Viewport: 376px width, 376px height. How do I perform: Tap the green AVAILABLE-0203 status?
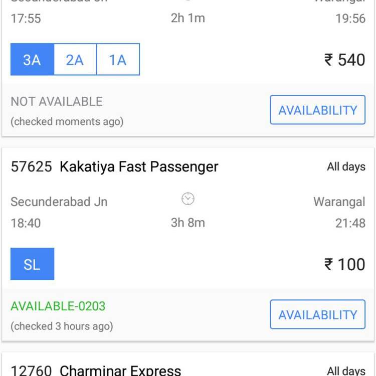(58, 306)
